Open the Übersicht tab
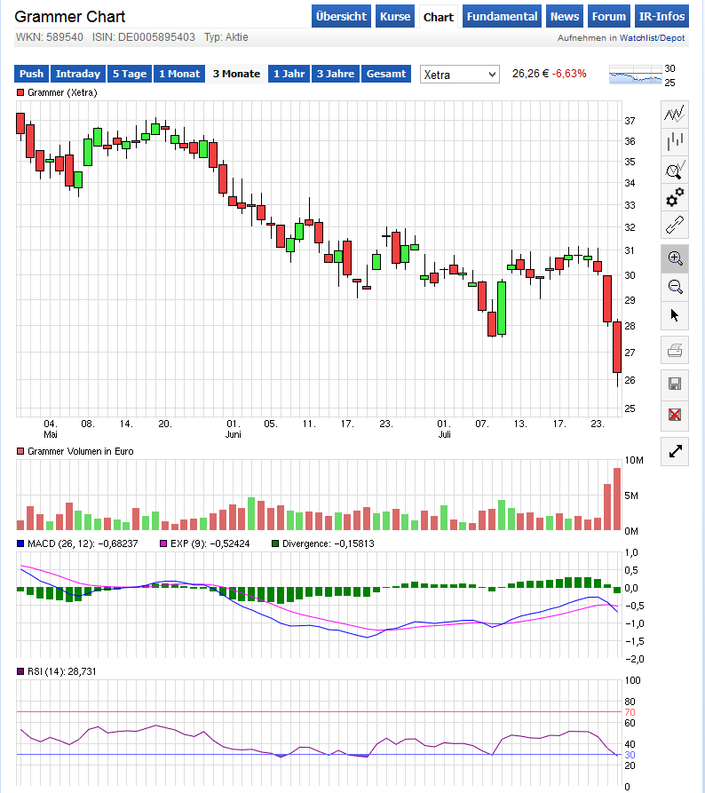 (341, 16)
